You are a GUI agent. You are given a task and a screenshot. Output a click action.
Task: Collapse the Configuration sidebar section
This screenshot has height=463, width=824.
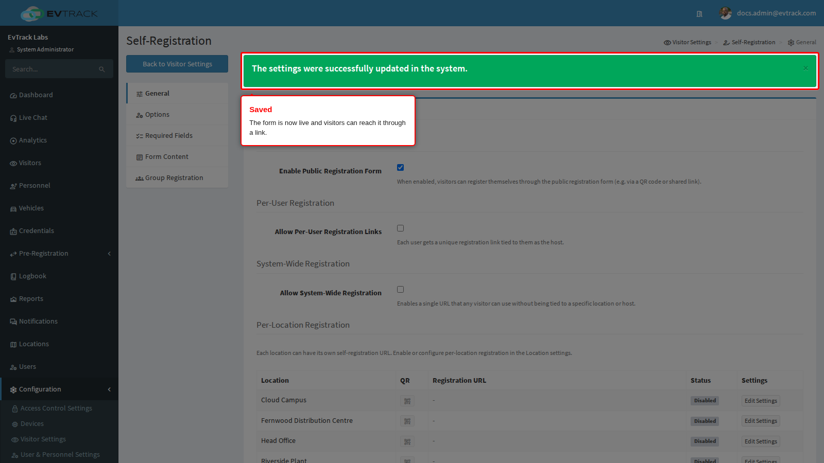59,389
